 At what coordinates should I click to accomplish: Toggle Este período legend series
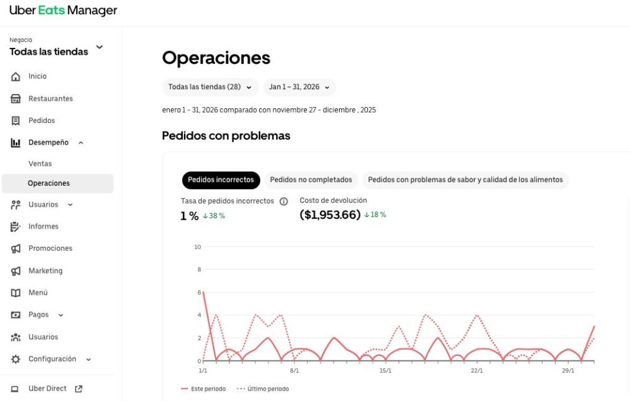[203, 389]
